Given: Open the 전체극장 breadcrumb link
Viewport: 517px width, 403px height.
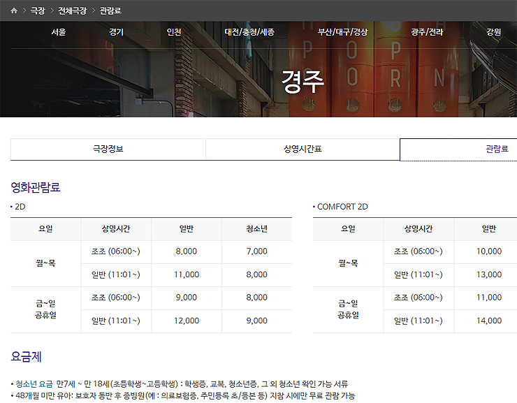Looking at the screenshot, I should [x=72, y=10].
